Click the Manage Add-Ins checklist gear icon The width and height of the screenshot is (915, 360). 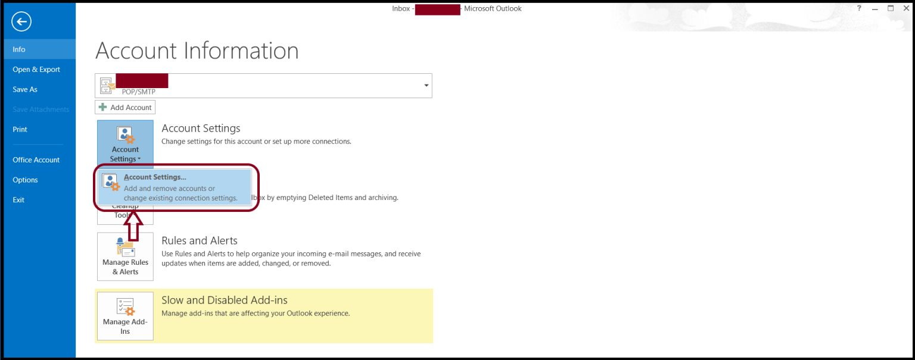pyautogui.click(x=125, y=306)
